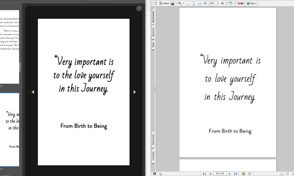
Task: Open the Bookmarks side tab
Action: tap(153, 16)
